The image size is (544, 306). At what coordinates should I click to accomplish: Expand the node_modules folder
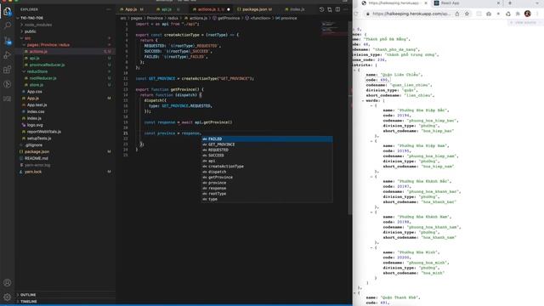click(x=37, y=25)
